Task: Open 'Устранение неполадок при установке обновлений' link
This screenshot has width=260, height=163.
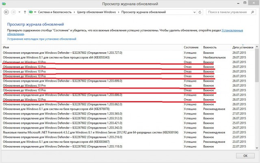Action: [41, 39]
